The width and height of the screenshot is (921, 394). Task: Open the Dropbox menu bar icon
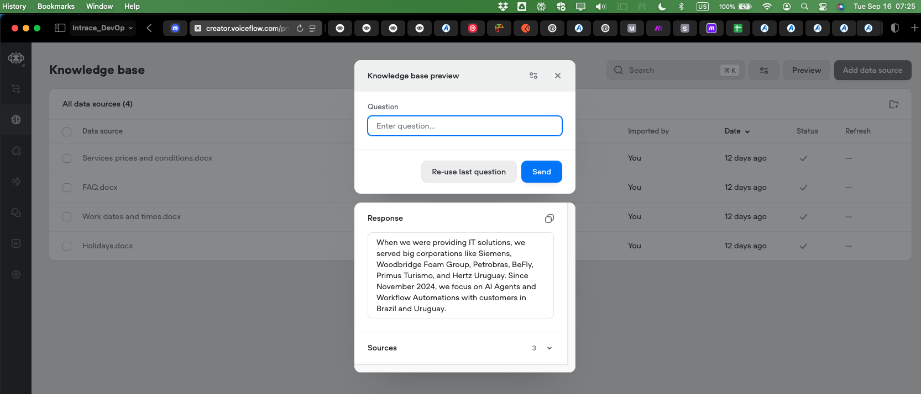503,7
